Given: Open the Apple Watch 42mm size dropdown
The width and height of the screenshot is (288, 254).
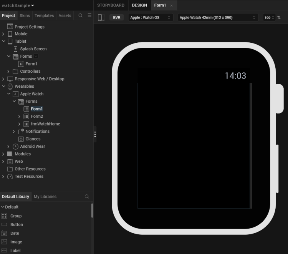Looking at the screenshot, I should pos(217,18).
